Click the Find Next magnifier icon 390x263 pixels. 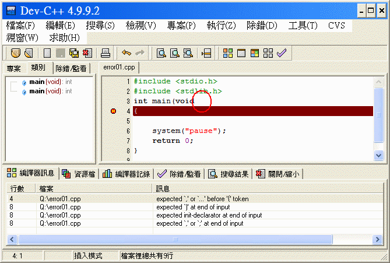click(x=188, y=53)
